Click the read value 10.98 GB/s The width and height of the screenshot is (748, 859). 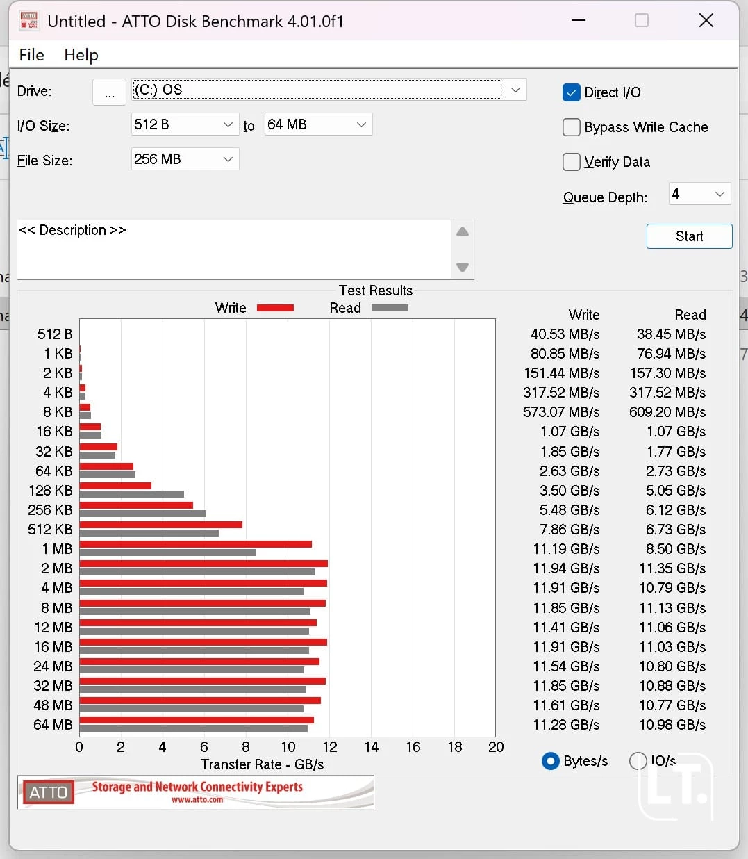point(672,725)
